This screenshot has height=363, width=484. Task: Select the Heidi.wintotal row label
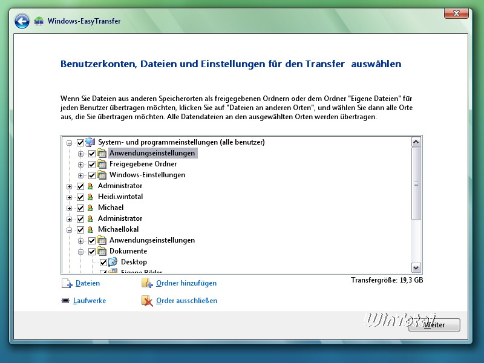[120, 197]
